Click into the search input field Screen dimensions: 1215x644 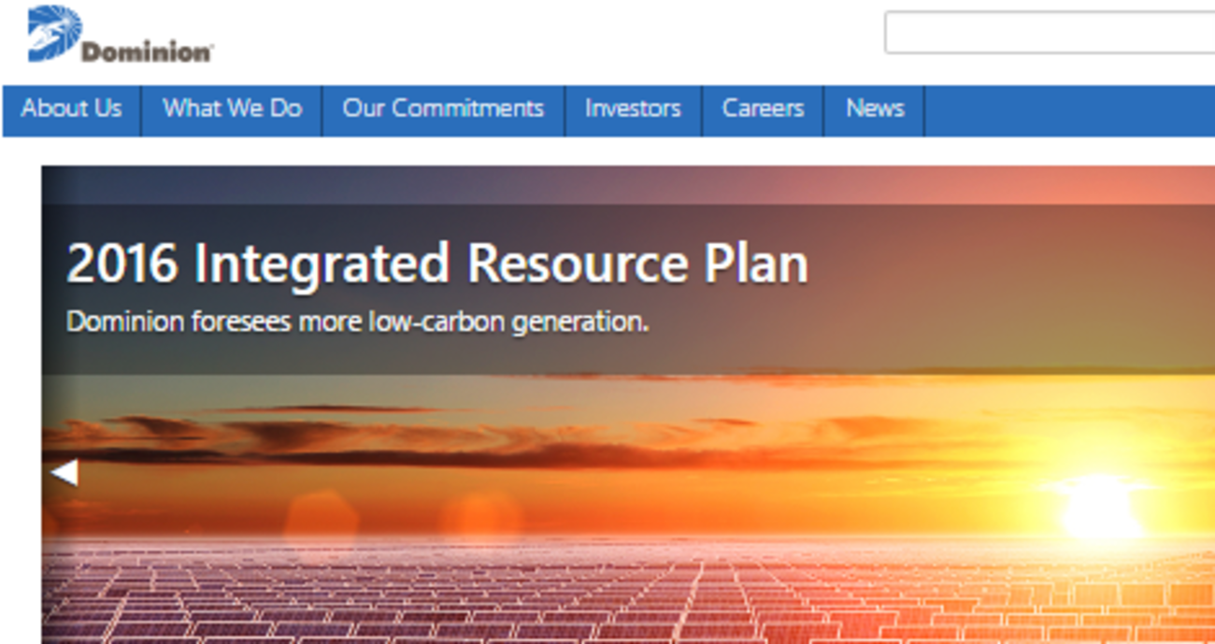point(1050,33)
